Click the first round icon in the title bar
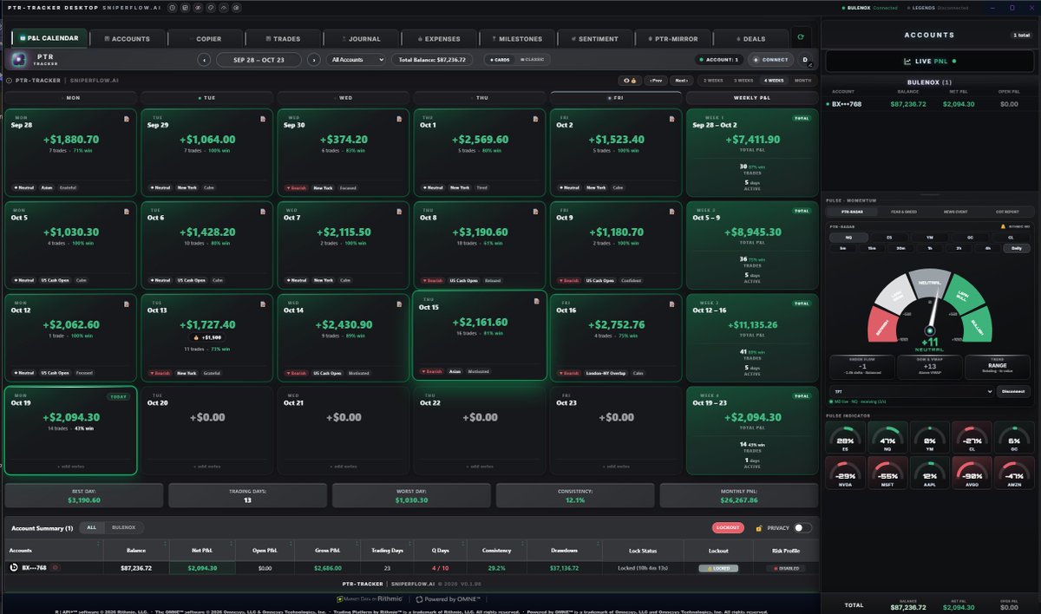This screenshot has width=1041, height=614. pos(173,8)
